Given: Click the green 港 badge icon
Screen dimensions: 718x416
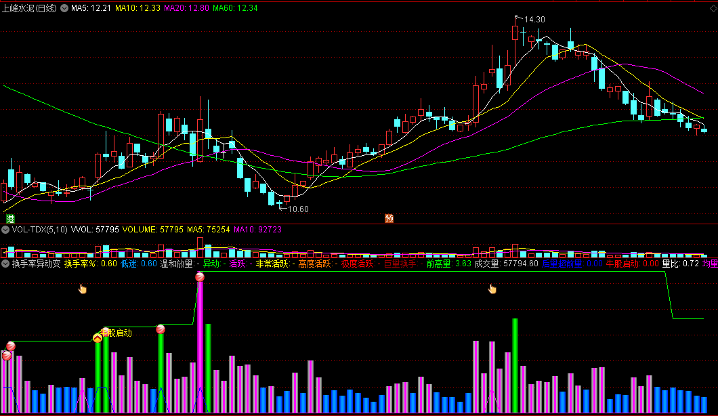Looking at the screenshot, I should pos(10,219).
